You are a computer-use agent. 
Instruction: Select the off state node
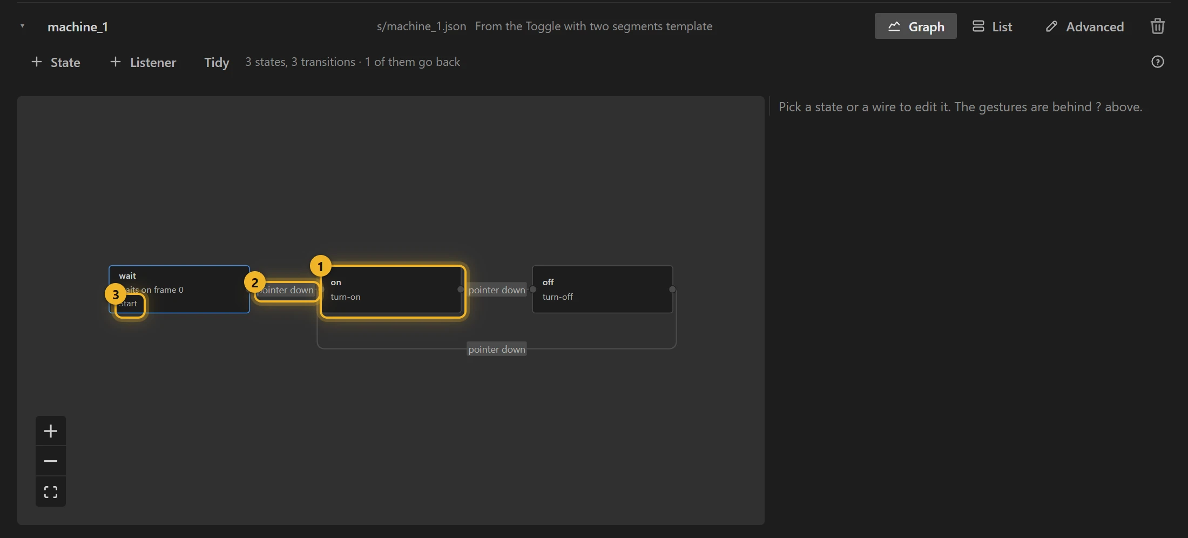[x=603, y=290]
